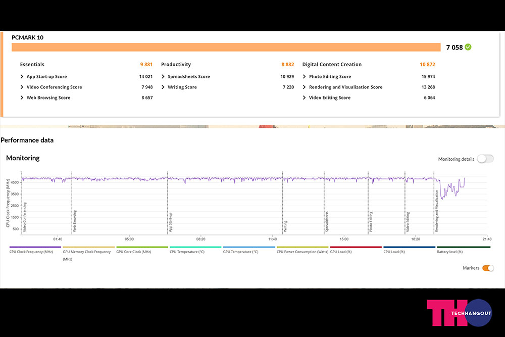Image resolution: width=505 pixels, height=337 pixels.
Task: Click the Digital Content Creation heading
Action: [332, 65]
